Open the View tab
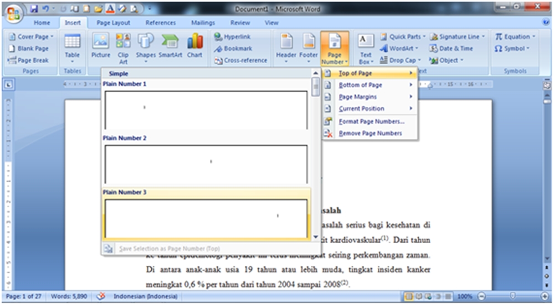Viewport: 554px width, 305px height. [x=271, y=23]
